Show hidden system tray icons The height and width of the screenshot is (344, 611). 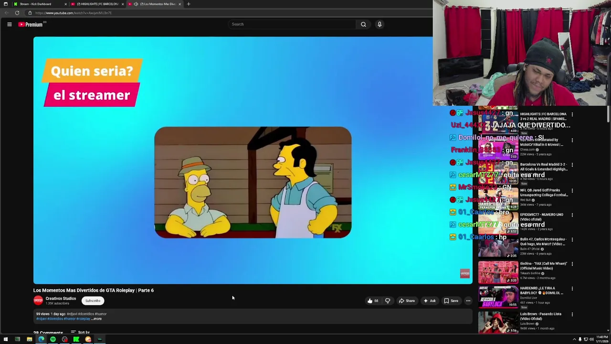574,339
